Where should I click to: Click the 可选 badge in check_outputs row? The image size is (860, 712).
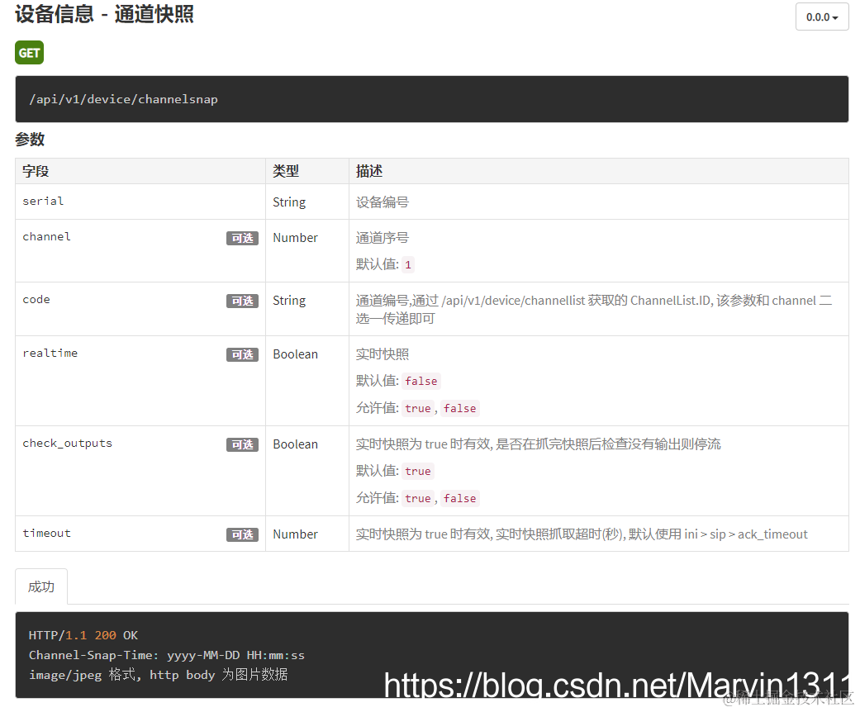tap(242, 444)
